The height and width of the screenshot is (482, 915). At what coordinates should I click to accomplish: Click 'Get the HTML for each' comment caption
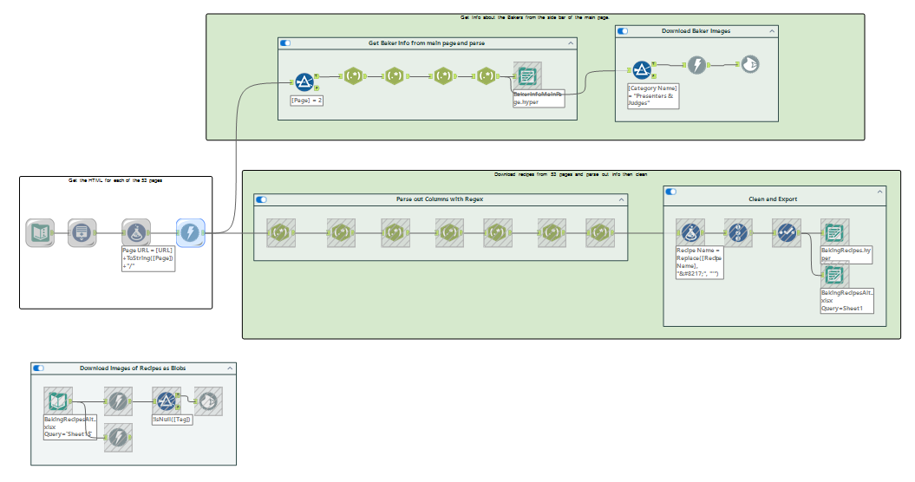(x=115, y=181)
